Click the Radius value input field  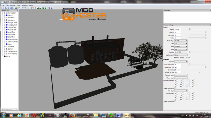pos(178,29)
